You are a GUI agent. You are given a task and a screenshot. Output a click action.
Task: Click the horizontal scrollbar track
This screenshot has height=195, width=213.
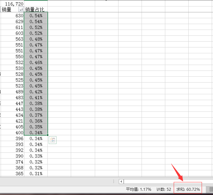[x=168, y=181]
